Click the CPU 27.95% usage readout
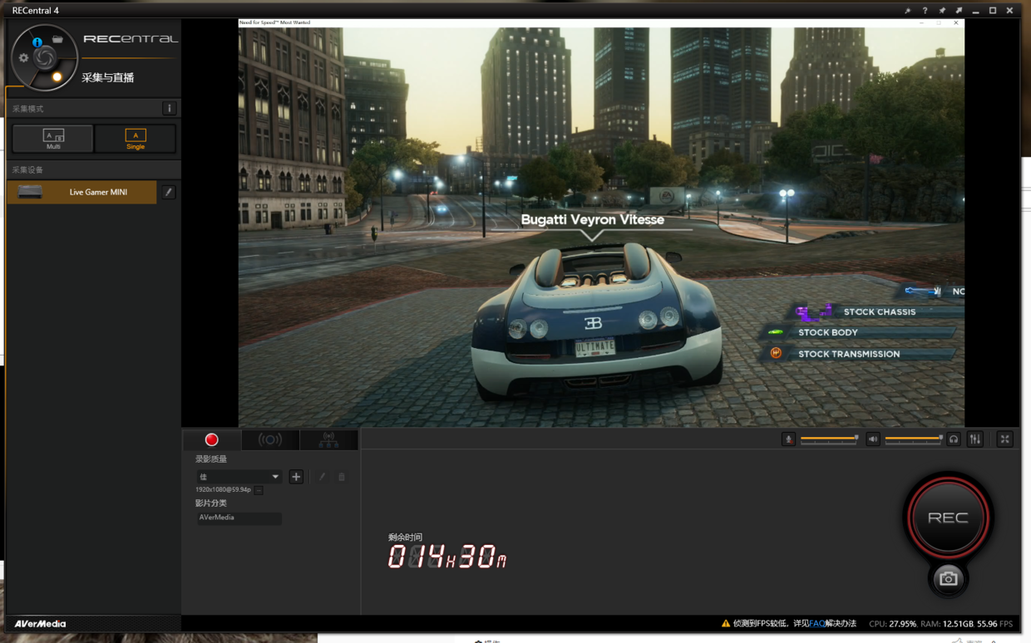Viewport: 1031px width, 643px height. 892,624
